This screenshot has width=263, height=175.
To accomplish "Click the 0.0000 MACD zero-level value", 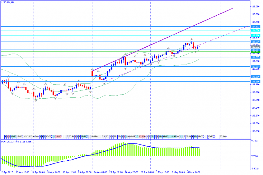I will pyautogui.click(x=255, y=156).
